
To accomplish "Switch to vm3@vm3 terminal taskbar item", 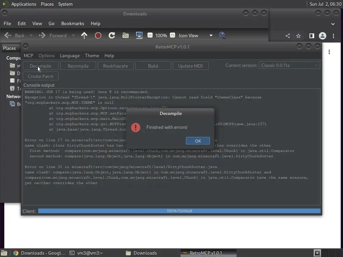I will coord(86,253).
